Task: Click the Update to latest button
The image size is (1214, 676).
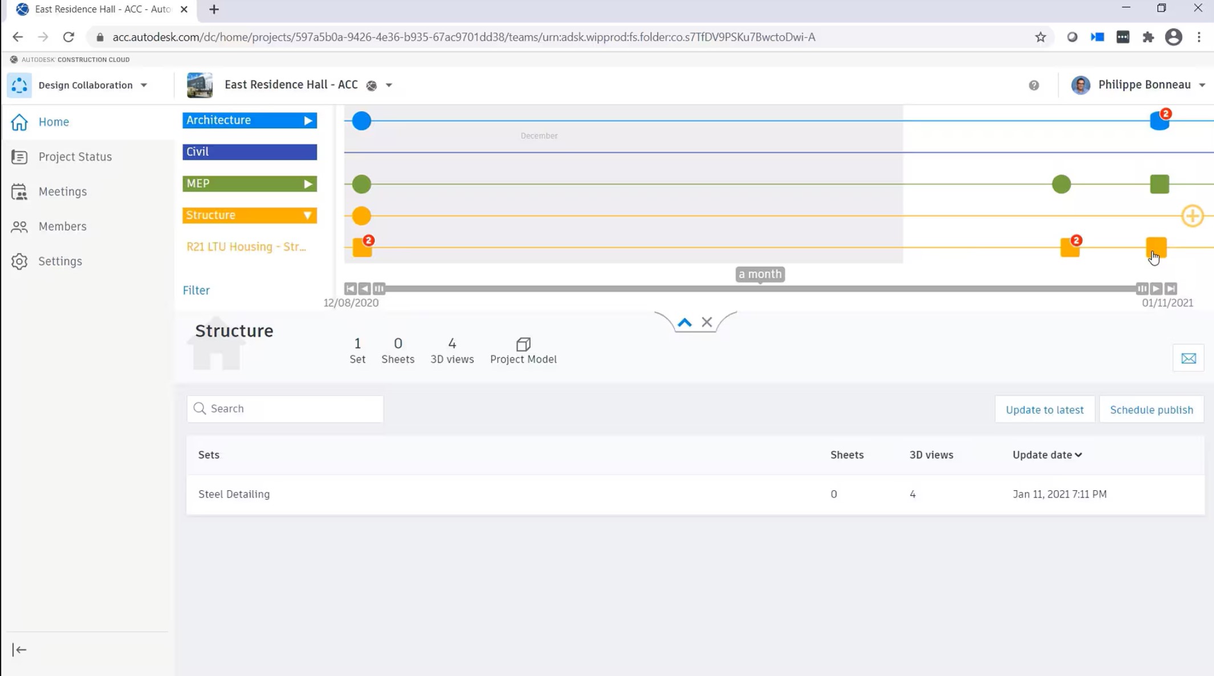Action: (1045, 409)
